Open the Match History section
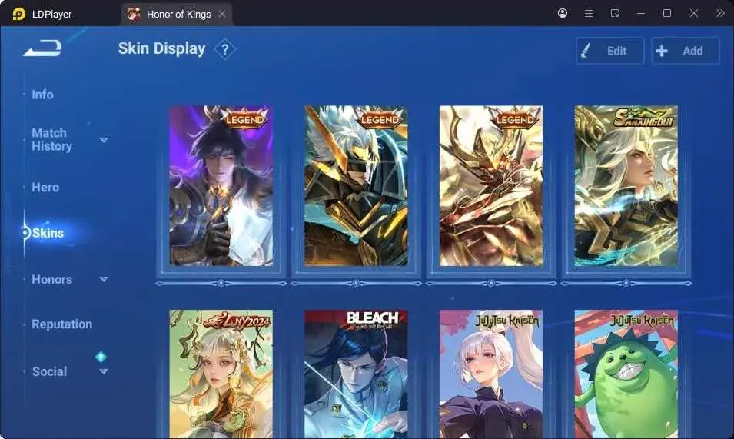 (x=51, y=139)
